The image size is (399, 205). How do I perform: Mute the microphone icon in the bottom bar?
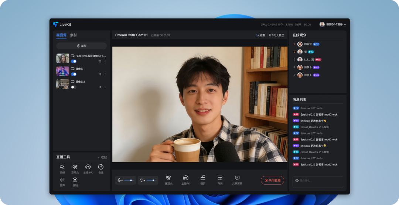click(x=119, y=180)
